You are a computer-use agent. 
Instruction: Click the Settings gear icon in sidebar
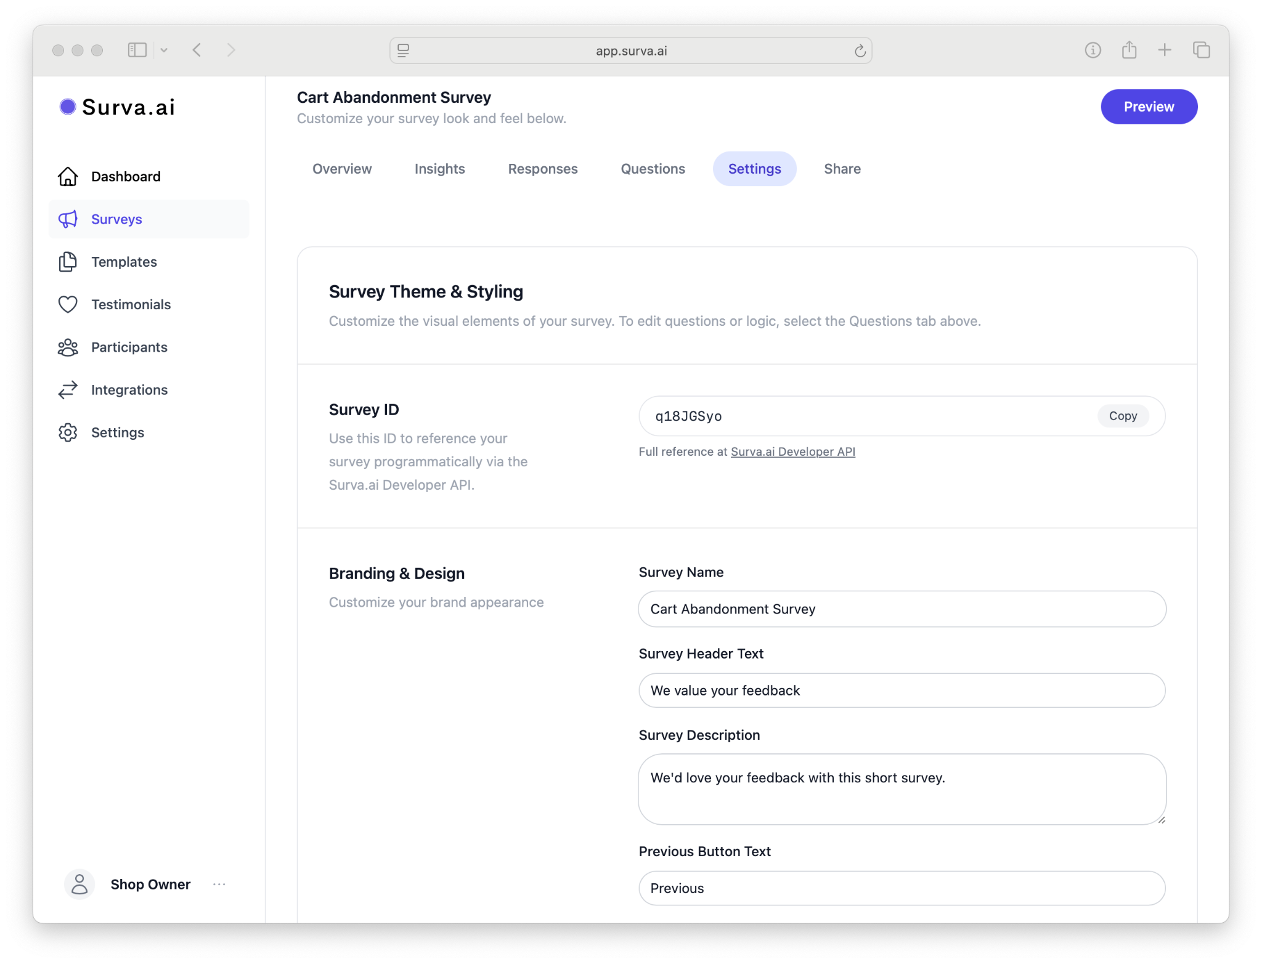click(x=68, y=432)
